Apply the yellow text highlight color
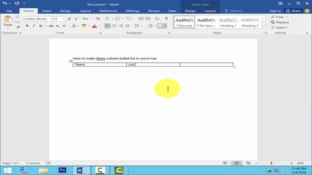This screenshot has width=312, height=175. 84,26
